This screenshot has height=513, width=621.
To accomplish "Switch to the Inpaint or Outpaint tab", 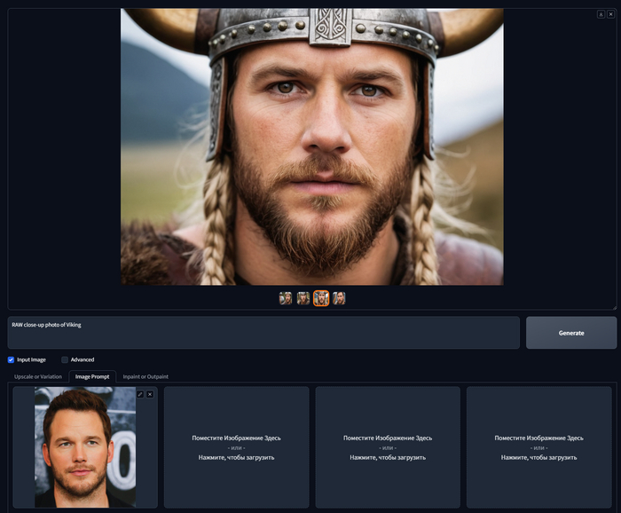I will coord(145,376).
